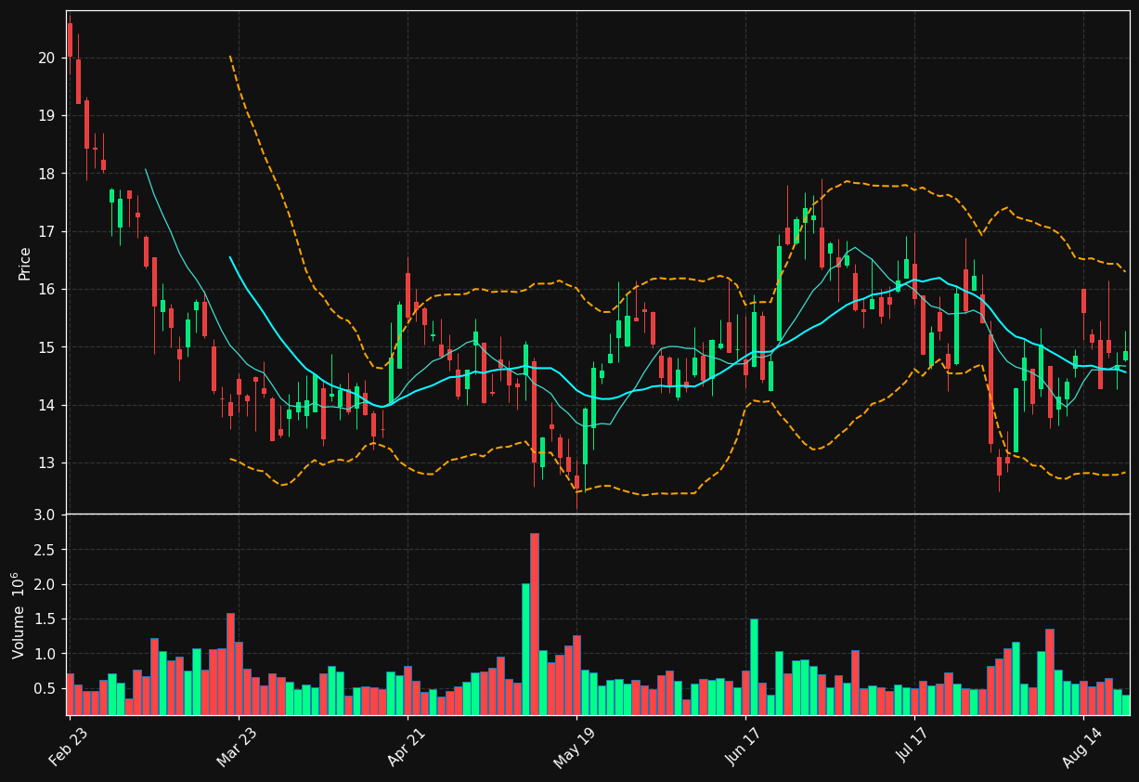Select the 0.5 volume tick label
Screen dimensions: 1139x782
[45, 689]
